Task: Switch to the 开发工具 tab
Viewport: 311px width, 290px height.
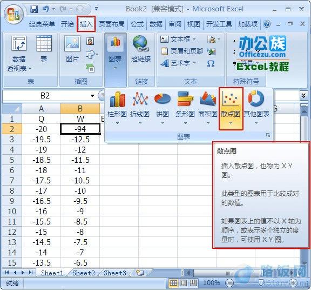Action: [x=219, y=24]
